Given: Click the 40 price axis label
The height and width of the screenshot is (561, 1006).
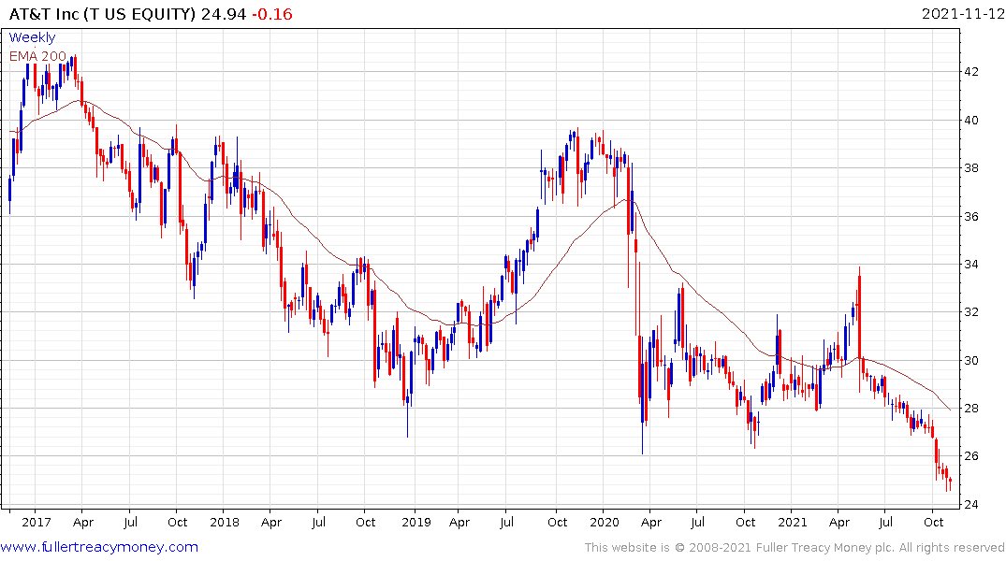Looking at the screenshot, I should pyautogui.click(x=971, y=121).
